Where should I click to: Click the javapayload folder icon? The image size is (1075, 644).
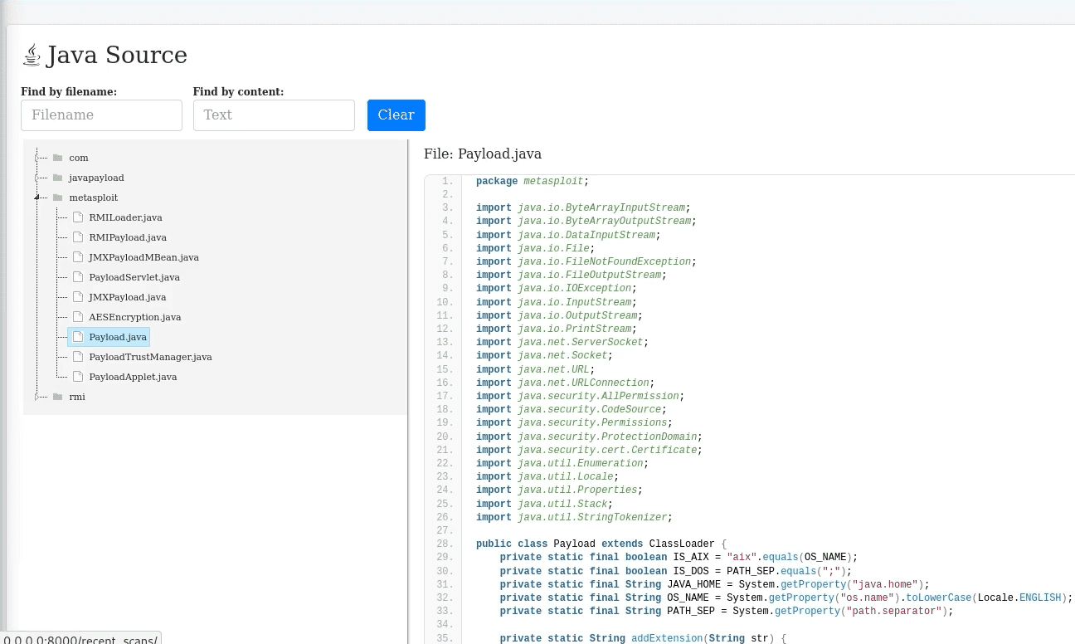pos(58,178)
